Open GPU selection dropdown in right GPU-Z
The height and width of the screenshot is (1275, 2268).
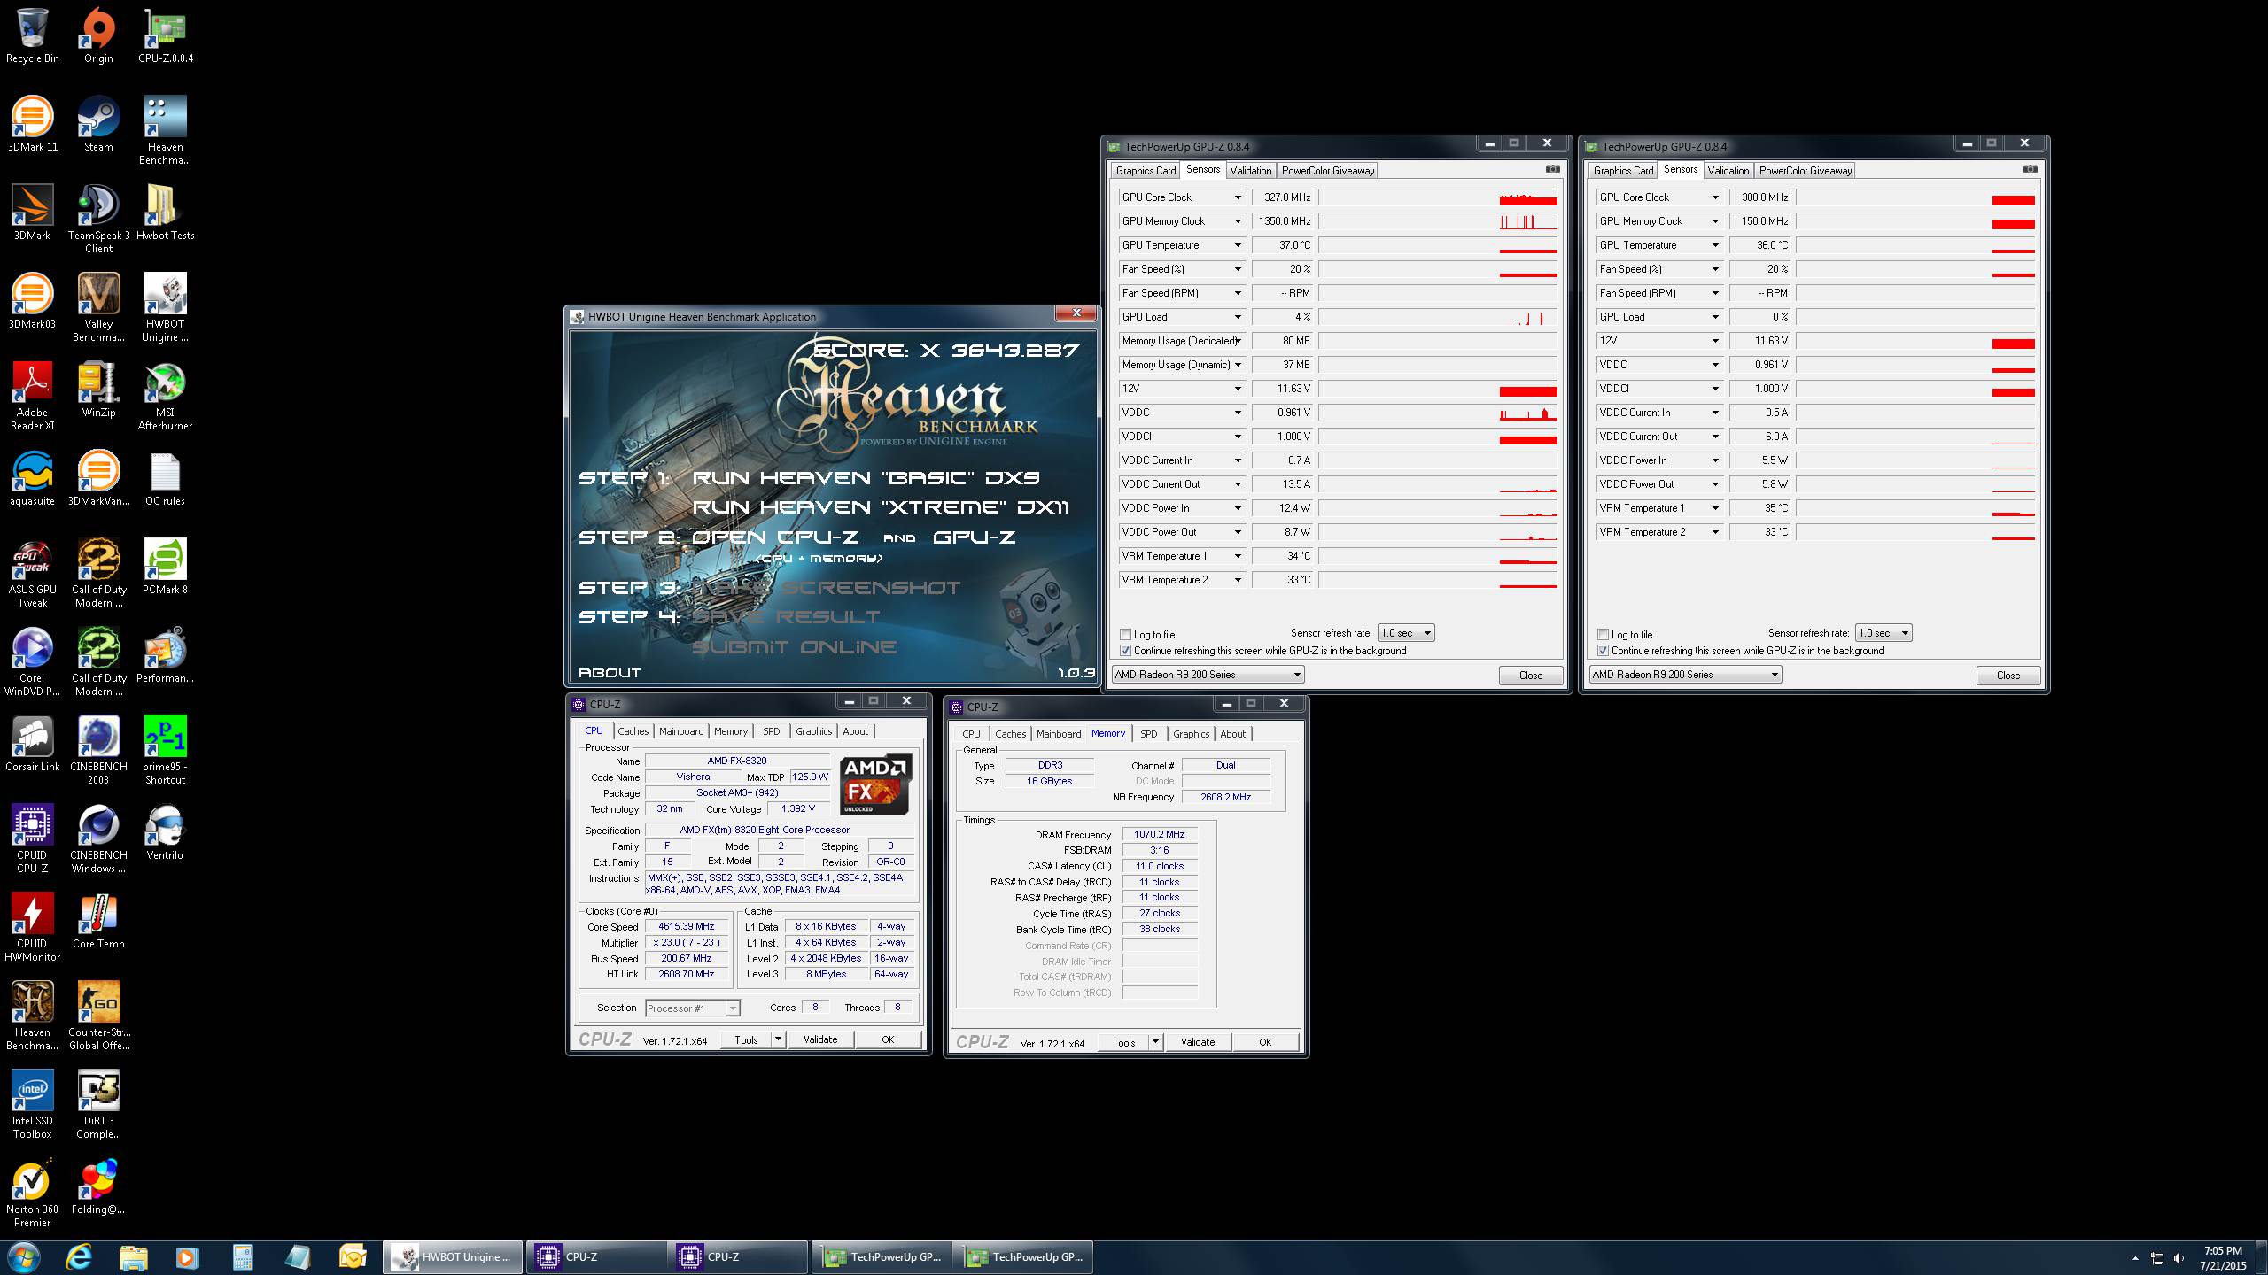point(1685,675)
